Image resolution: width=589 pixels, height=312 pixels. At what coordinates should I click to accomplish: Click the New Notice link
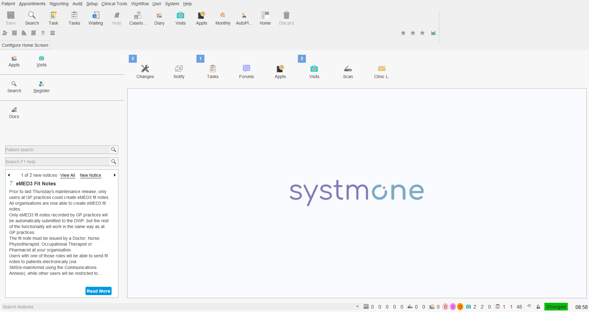(90, 175)
